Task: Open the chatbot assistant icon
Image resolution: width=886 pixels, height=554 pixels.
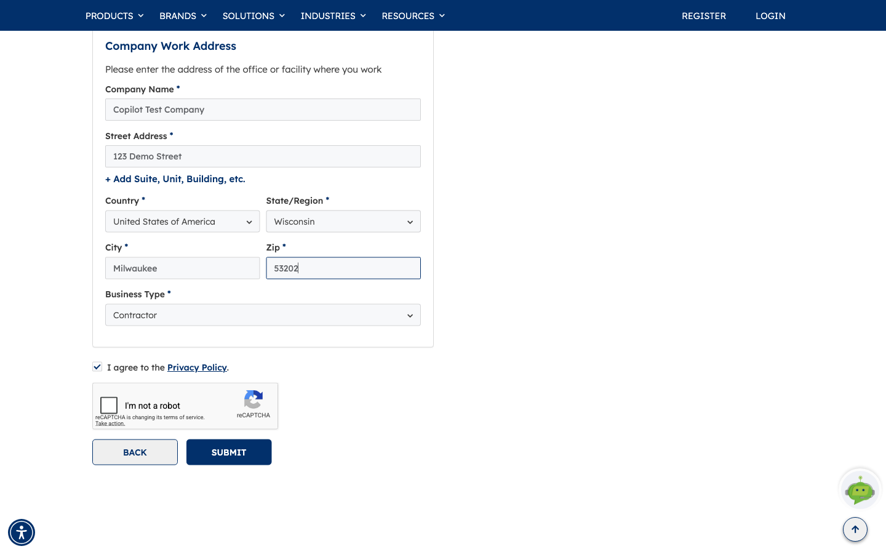Action: [860, 489]
